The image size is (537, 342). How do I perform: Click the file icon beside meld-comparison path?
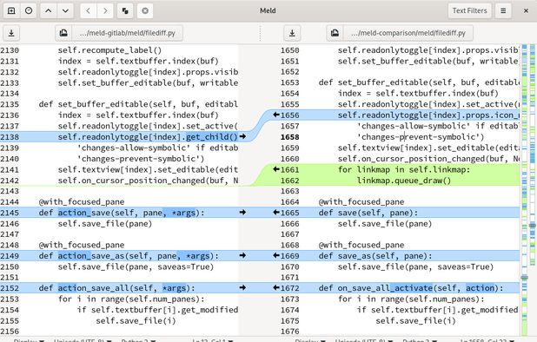(x=335, y=33)
